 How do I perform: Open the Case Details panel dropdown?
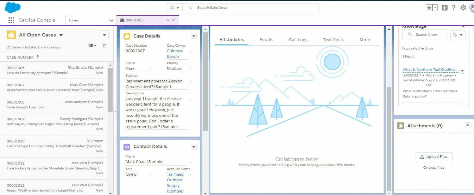point(194,36)
